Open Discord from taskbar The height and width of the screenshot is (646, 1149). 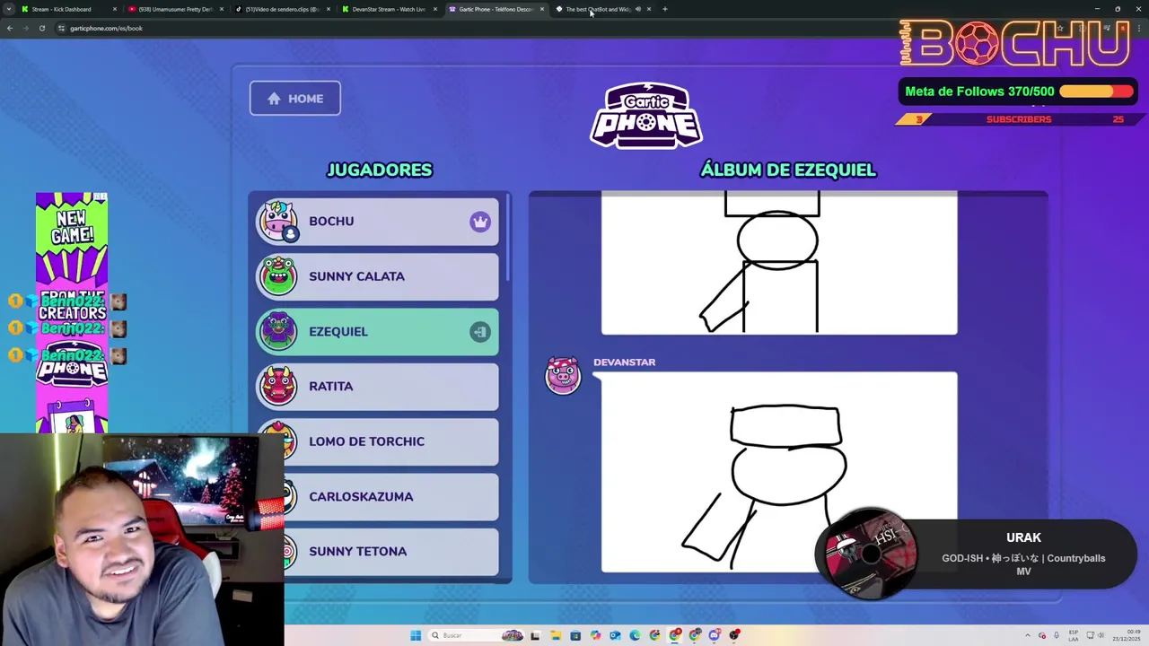[714, 635]
